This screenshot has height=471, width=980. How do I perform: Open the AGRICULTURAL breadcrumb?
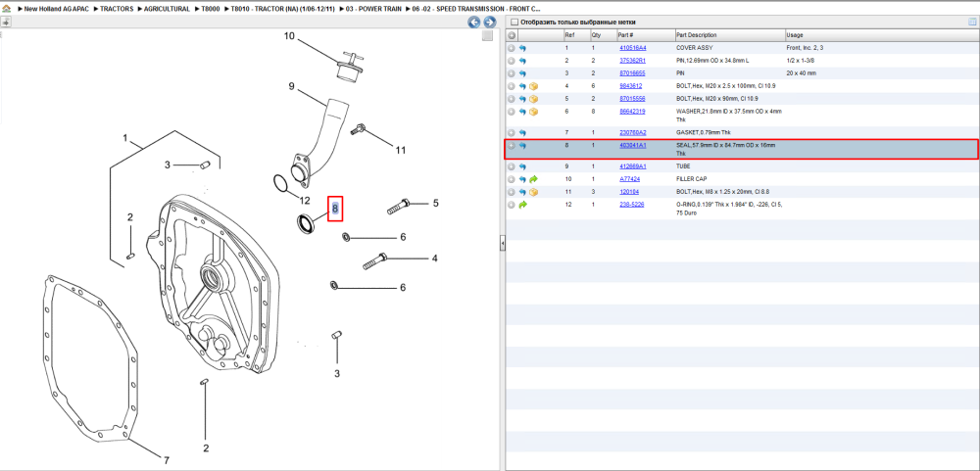167,10
